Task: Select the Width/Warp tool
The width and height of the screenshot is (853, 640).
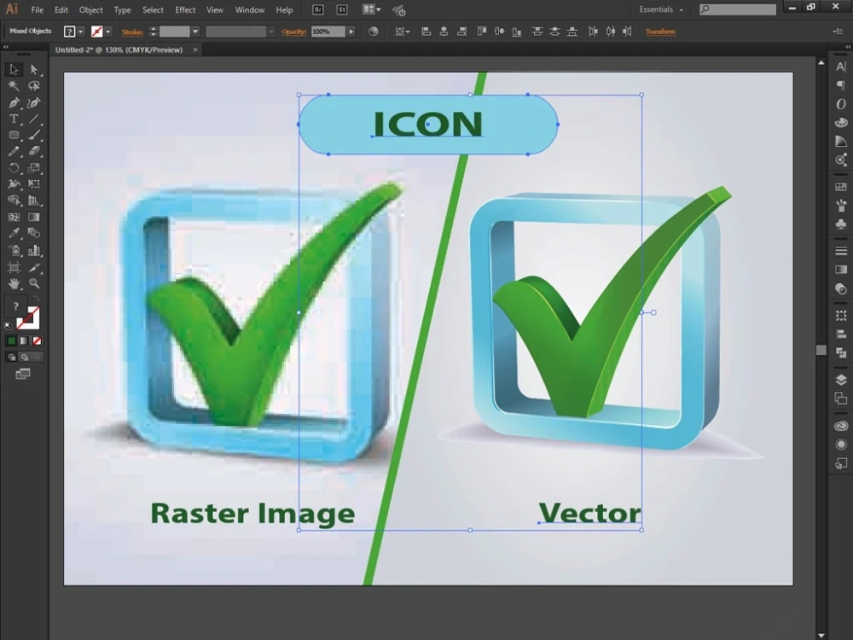Action: click(x=14, y=184)
